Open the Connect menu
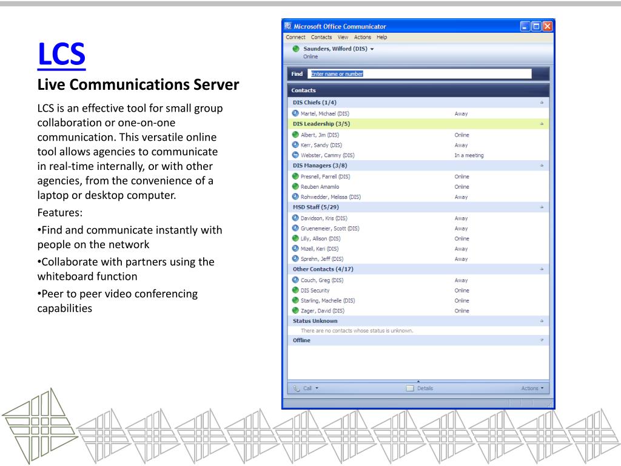 pyautogui.click(x=295, y=37)
